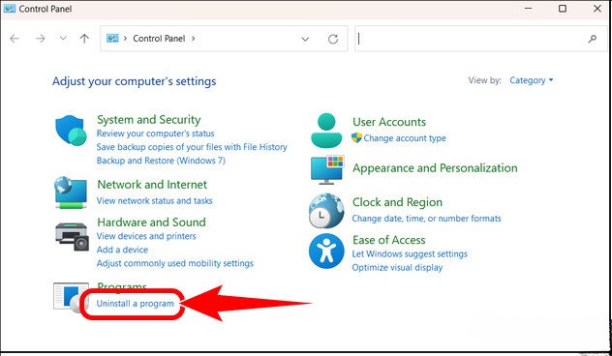Viewport: 612px width, 356px height.
Task: Select Change account type
Action: (x=405, y=138)
